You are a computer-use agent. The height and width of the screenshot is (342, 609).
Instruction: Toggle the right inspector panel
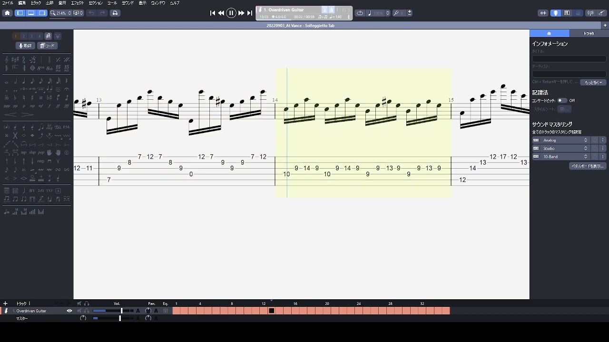(42, 13)
